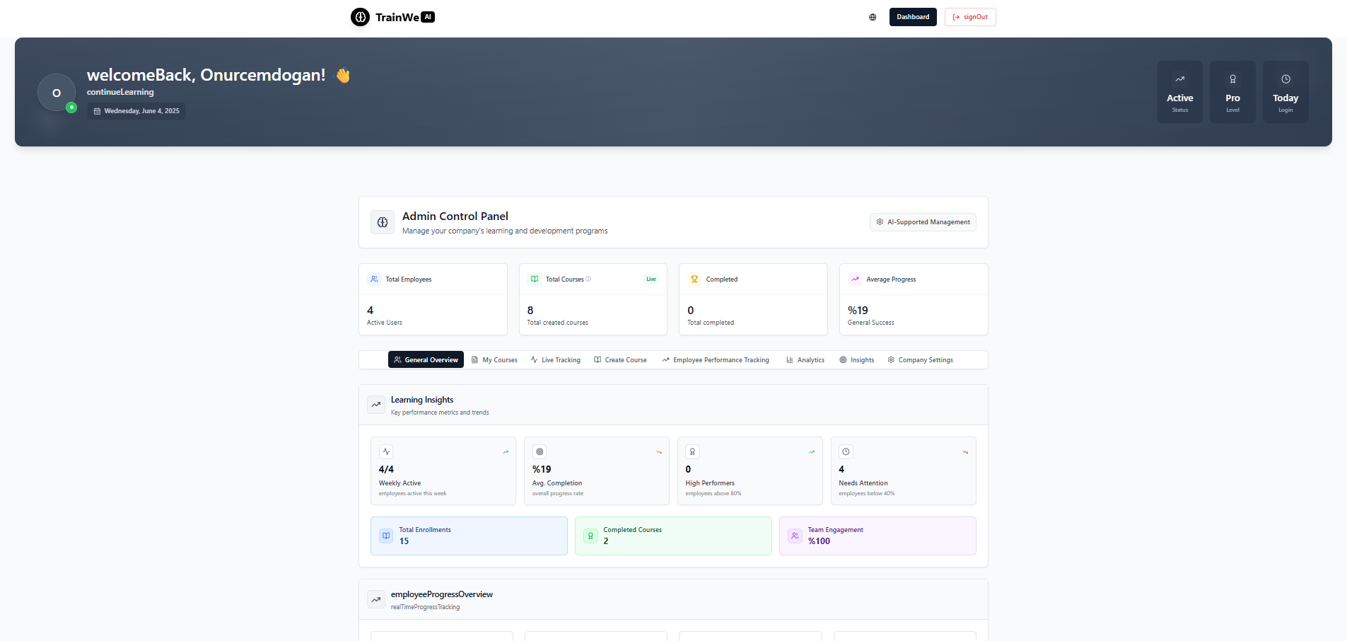Screen dimensions: 1347x641
Task: Click the Completed Courses award icon
Action: (x=590, y=536)
